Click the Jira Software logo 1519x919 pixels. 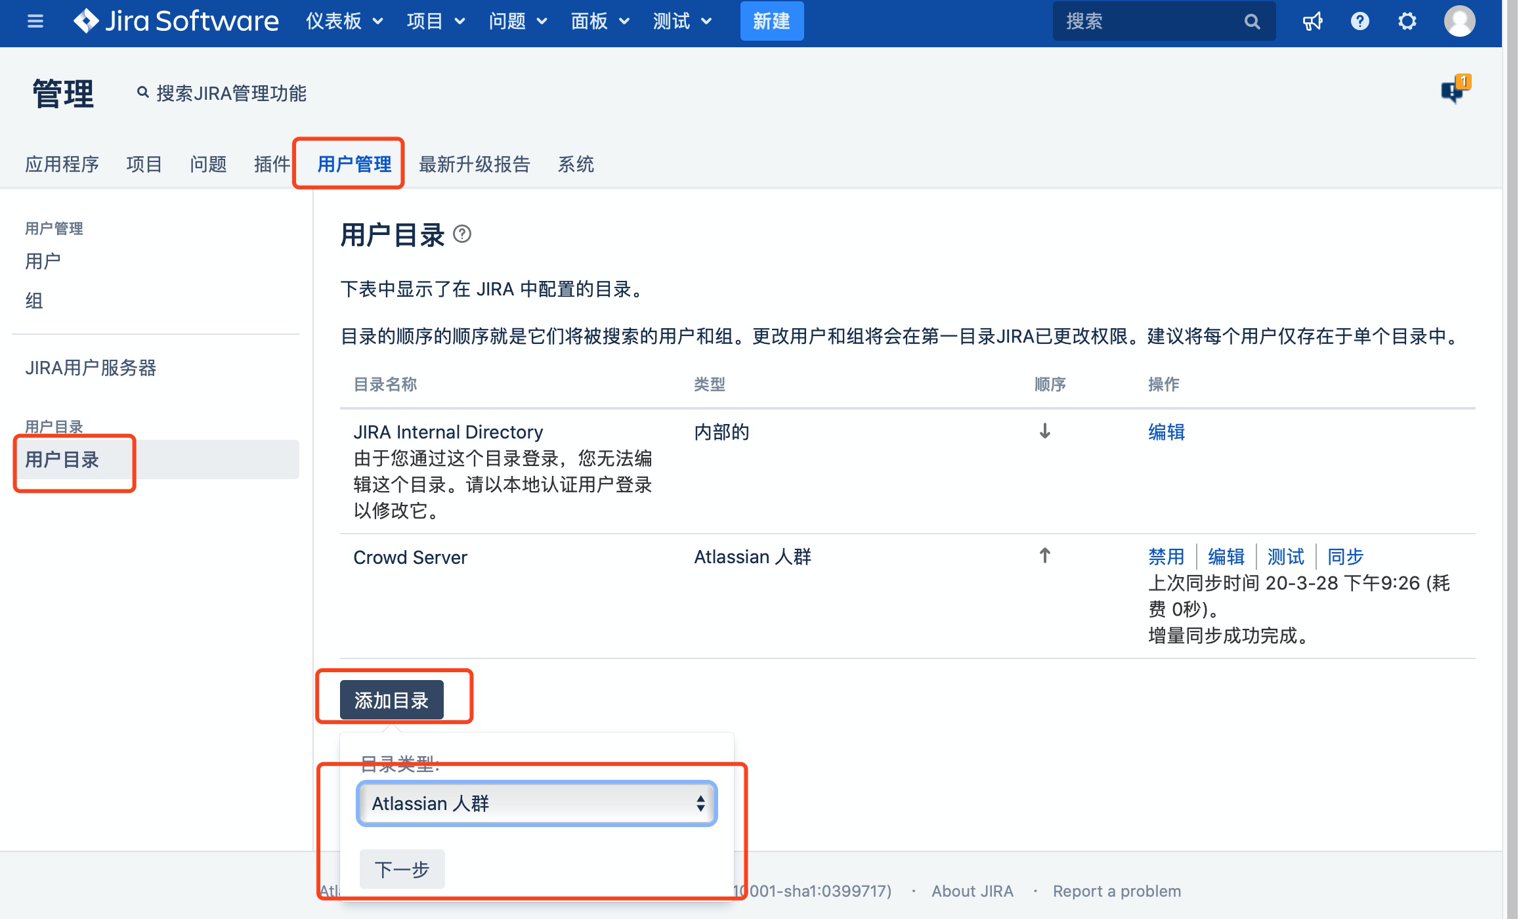click(x=176, y=20)
